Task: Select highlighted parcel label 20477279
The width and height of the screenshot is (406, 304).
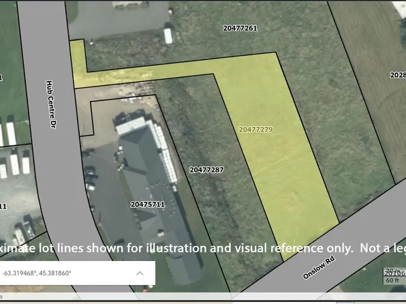Action: (x=255, y=130)
